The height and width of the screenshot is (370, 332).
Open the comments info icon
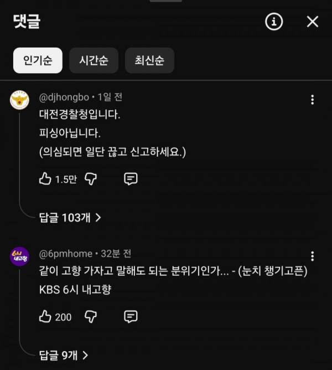click(274, 22)
